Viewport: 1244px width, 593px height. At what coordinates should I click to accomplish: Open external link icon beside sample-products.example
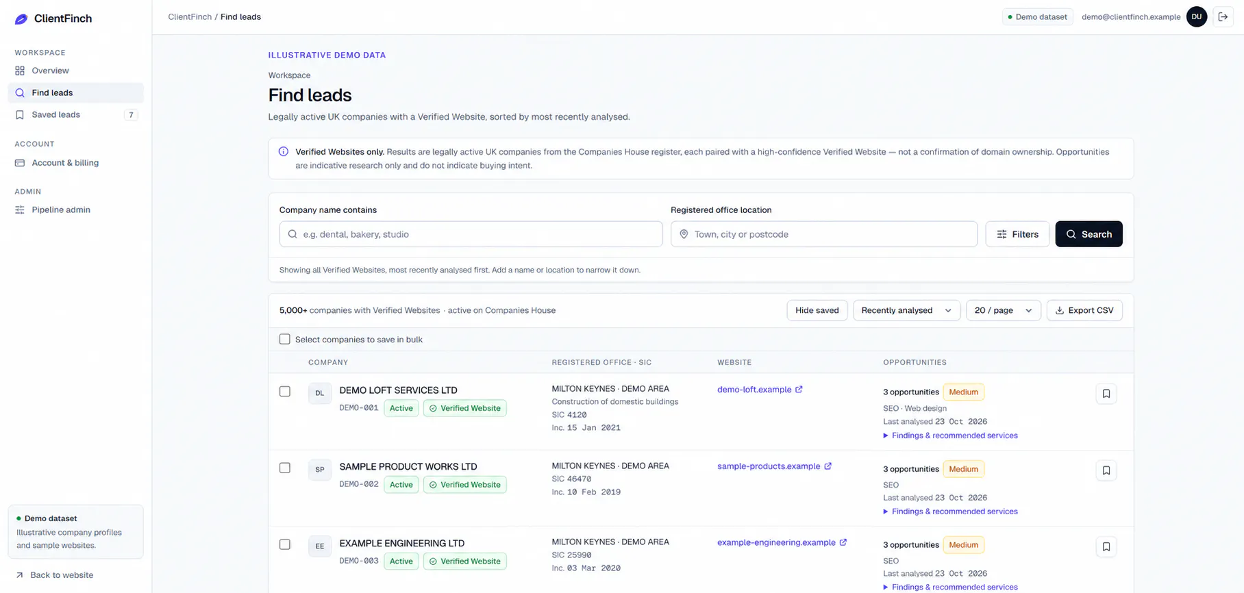coord(828,466)
